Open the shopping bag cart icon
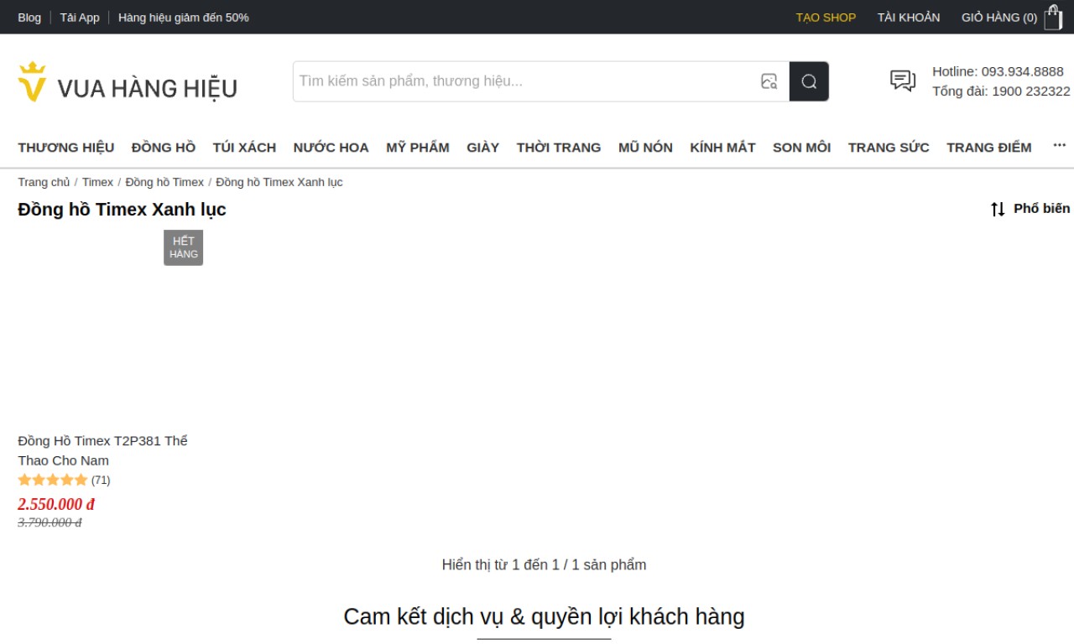 (1053, 17)
